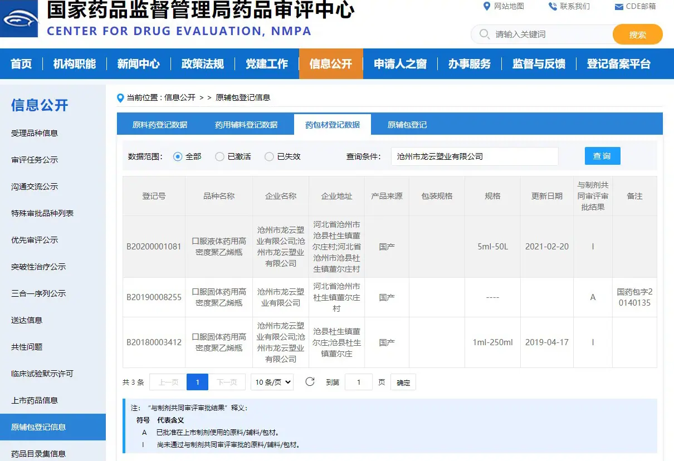Open the 监督与反馈 navigation item

[x=539, y=64]
